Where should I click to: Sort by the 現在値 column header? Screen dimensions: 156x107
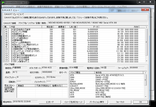click(x=48, y=27)
